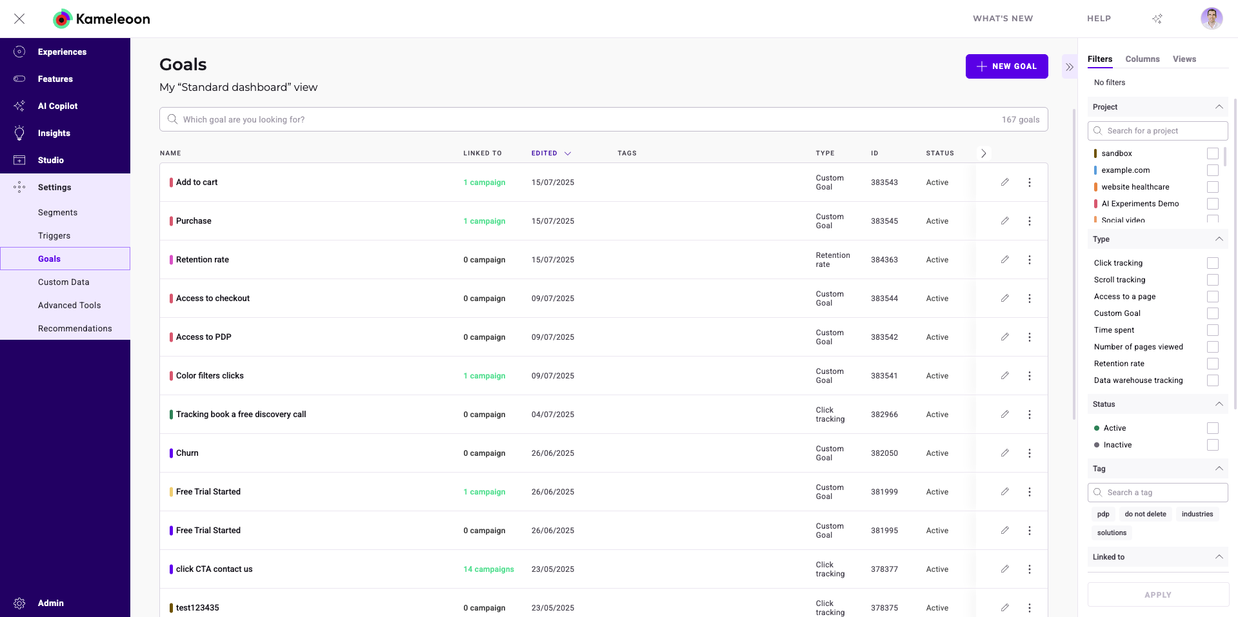Select the do not delete tag

(1145, 514)
